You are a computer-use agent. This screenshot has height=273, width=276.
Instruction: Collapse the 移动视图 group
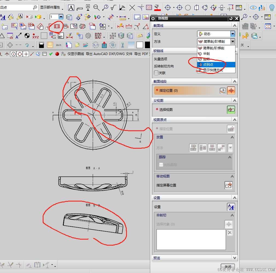coord(232,176)
